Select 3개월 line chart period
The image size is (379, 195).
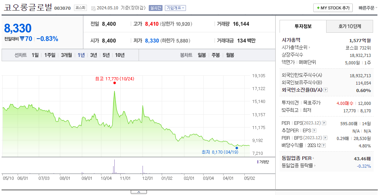point(67,55)
